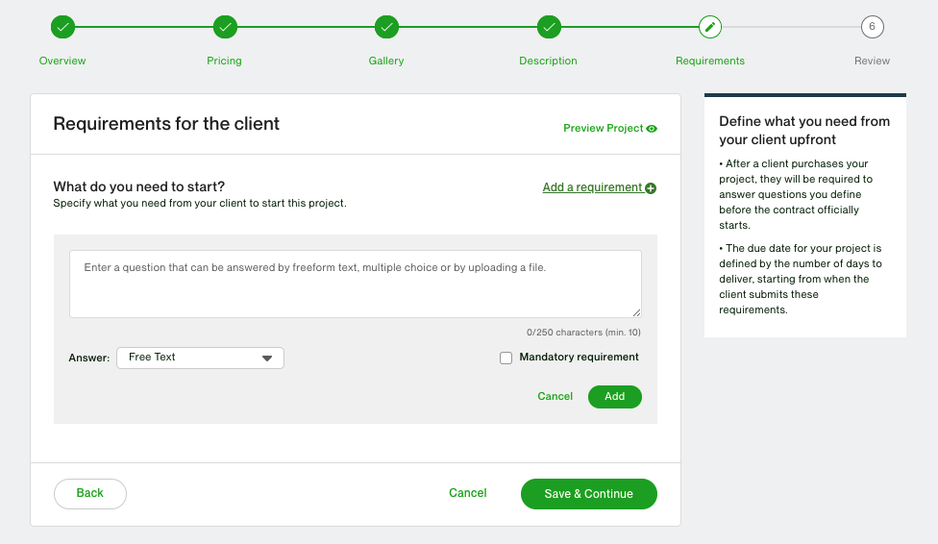Click the Requirements step pencil icon
Screen dimensions: 938x544
[x=710, y=27]
